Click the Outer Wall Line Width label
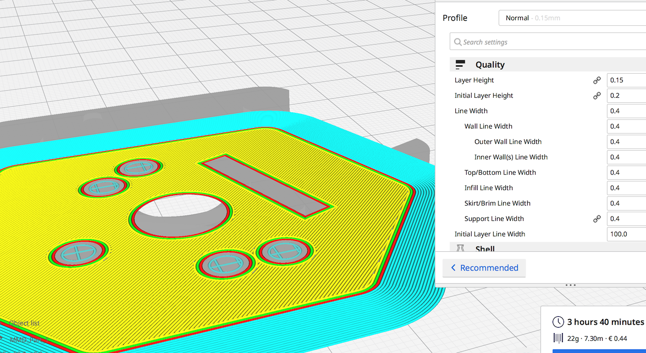Viewport: 646px width, 353px height. [x=508, y=142]
